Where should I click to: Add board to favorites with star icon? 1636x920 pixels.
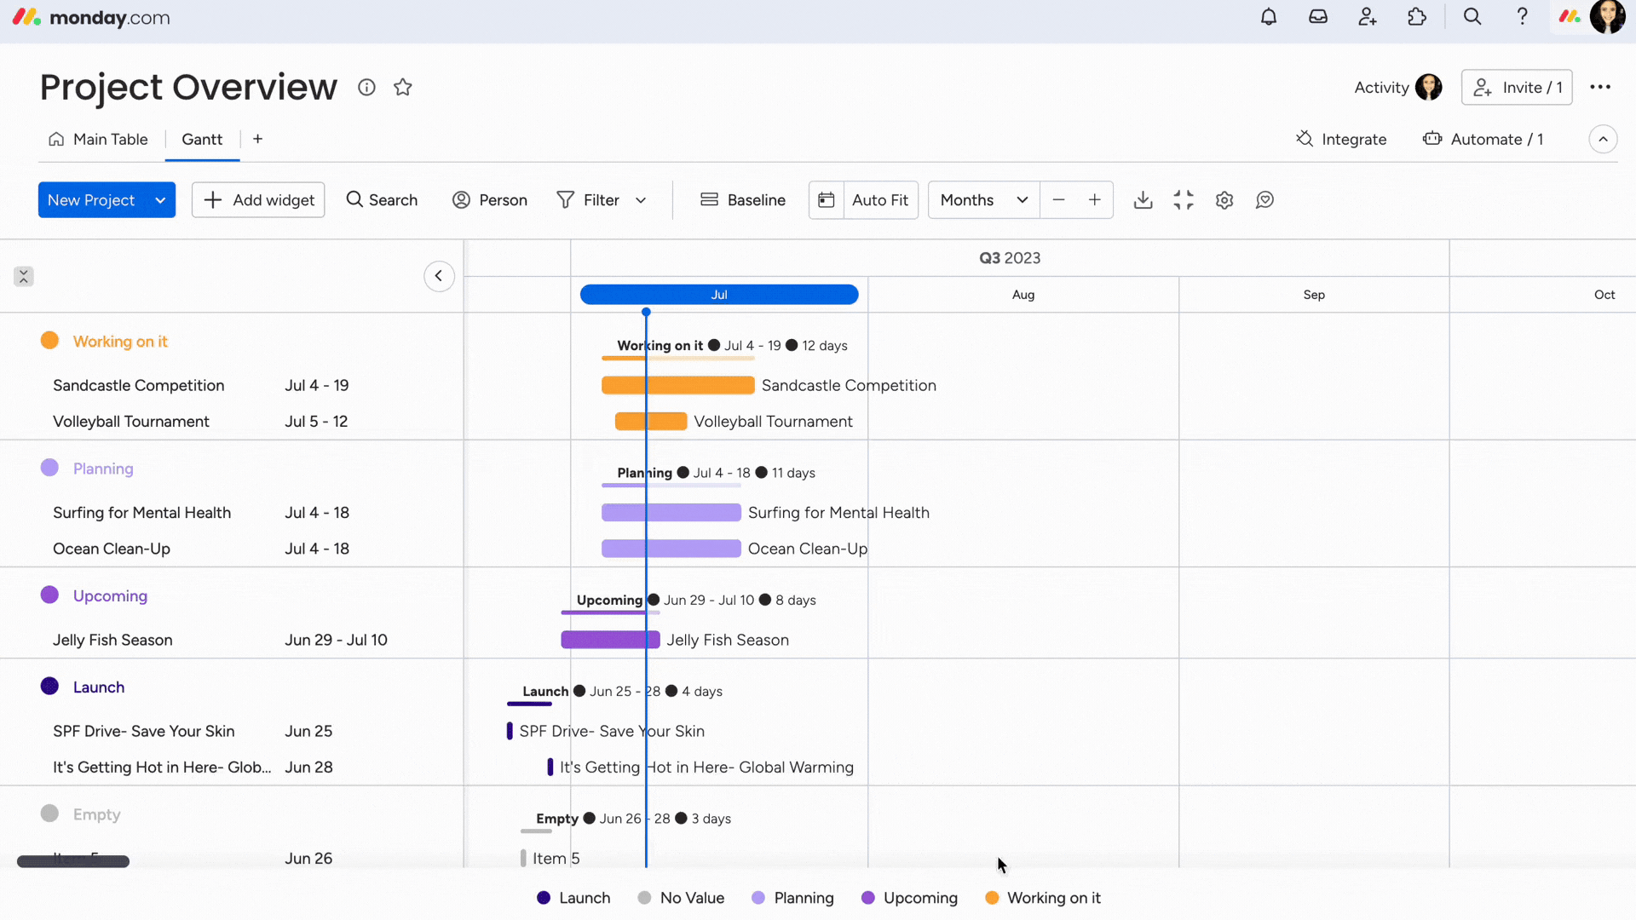click(x=403, y=88)
